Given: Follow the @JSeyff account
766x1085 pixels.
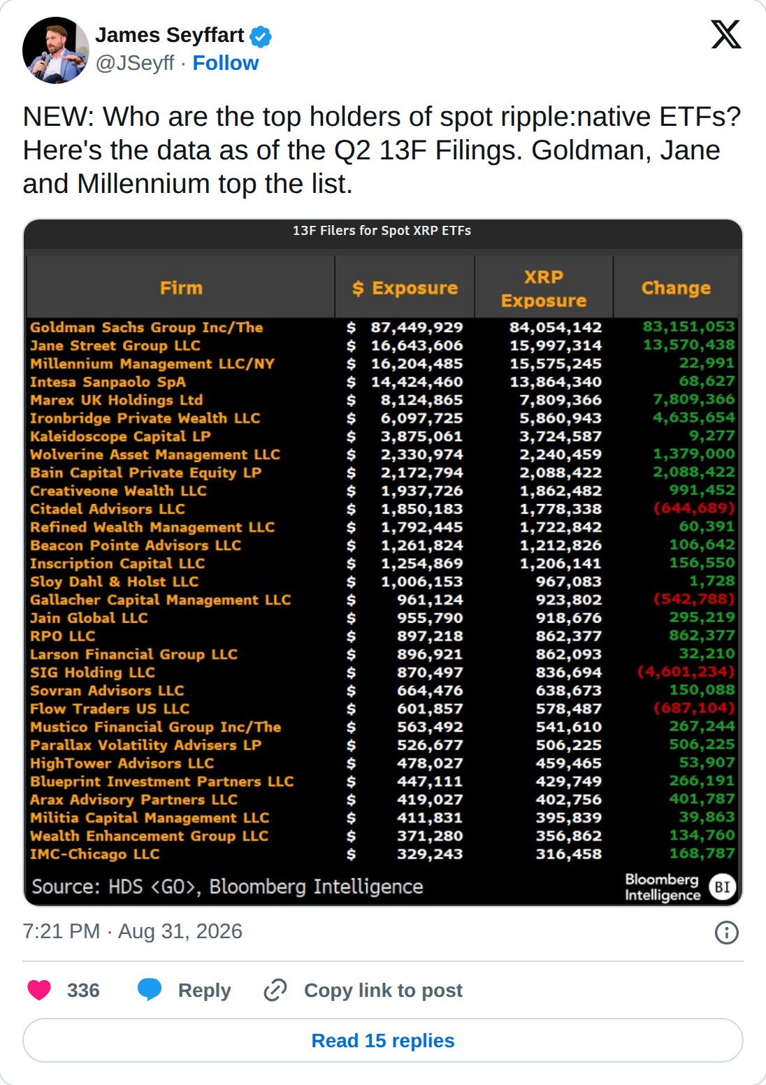Looking at the screenshot, I should [225, 63].
